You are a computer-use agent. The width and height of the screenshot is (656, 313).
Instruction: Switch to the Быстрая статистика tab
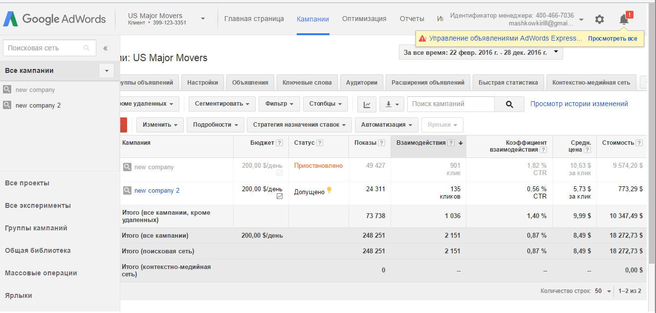pyautogui.click(x=508, y=82)
